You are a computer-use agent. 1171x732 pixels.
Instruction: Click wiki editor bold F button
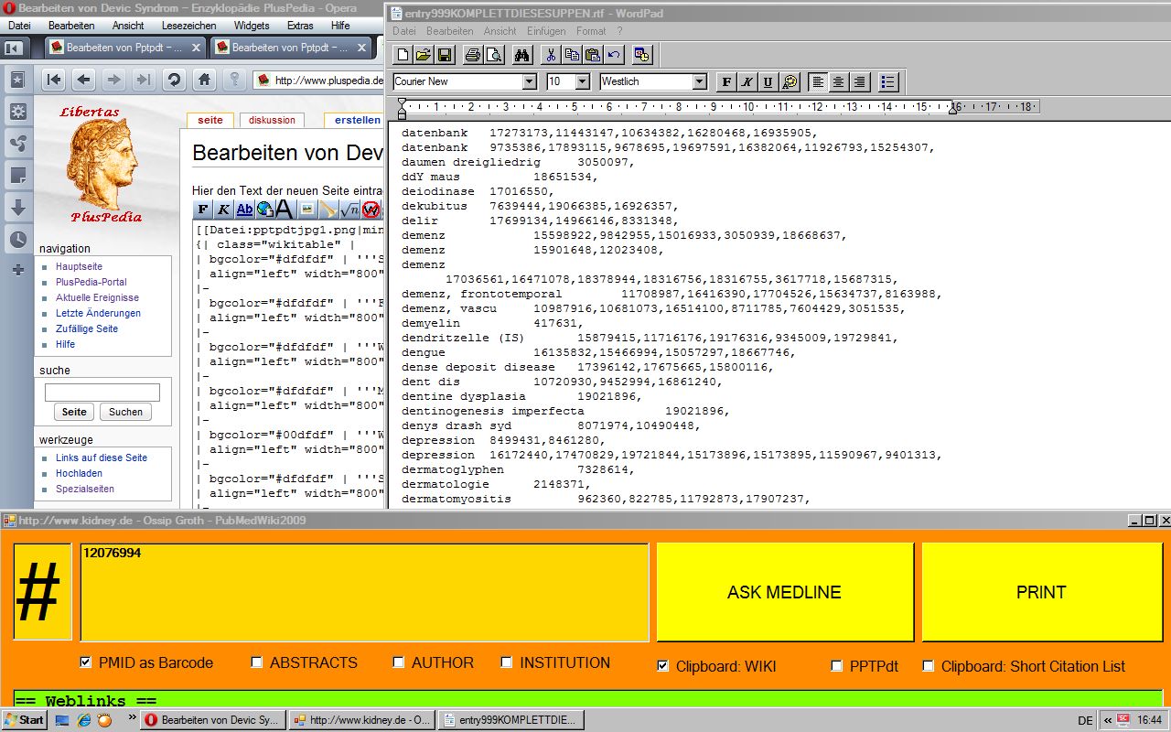tap(203, 210)
